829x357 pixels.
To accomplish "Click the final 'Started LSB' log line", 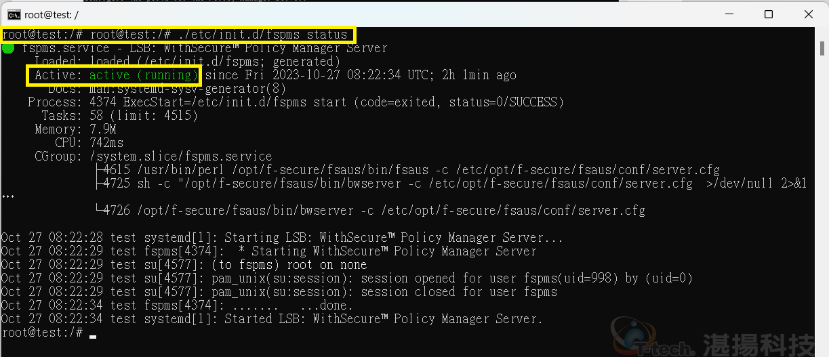I will point(272,319).
